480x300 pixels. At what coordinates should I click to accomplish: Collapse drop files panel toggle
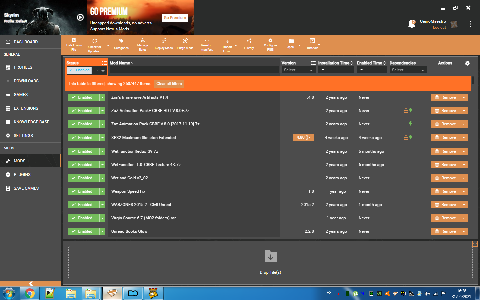475,244
